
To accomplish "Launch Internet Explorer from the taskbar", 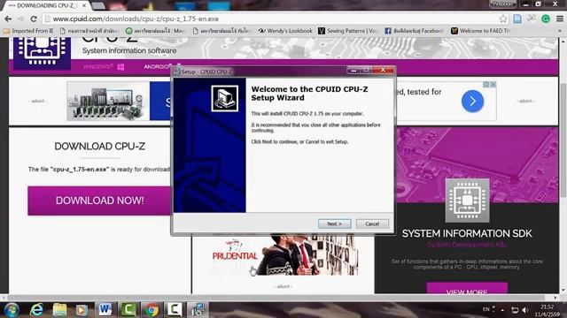I will click(36, 310).
